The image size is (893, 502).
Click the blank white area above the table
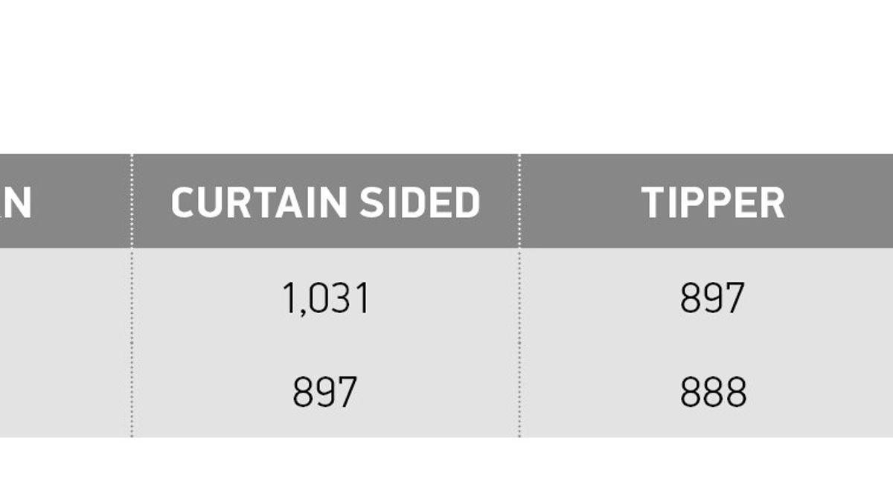(x=446, y=74)
